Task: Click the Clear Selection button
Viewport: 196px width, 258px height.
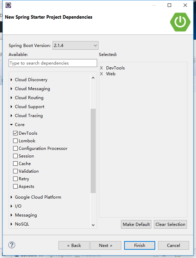Action: point(170,224)
